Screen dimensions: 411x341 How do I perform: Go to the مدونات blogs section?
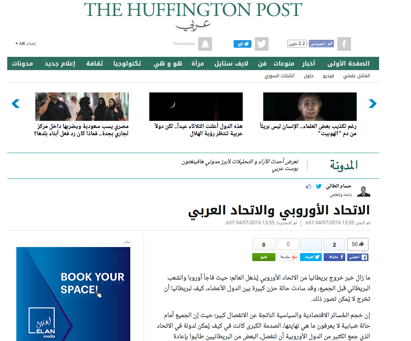22,64
